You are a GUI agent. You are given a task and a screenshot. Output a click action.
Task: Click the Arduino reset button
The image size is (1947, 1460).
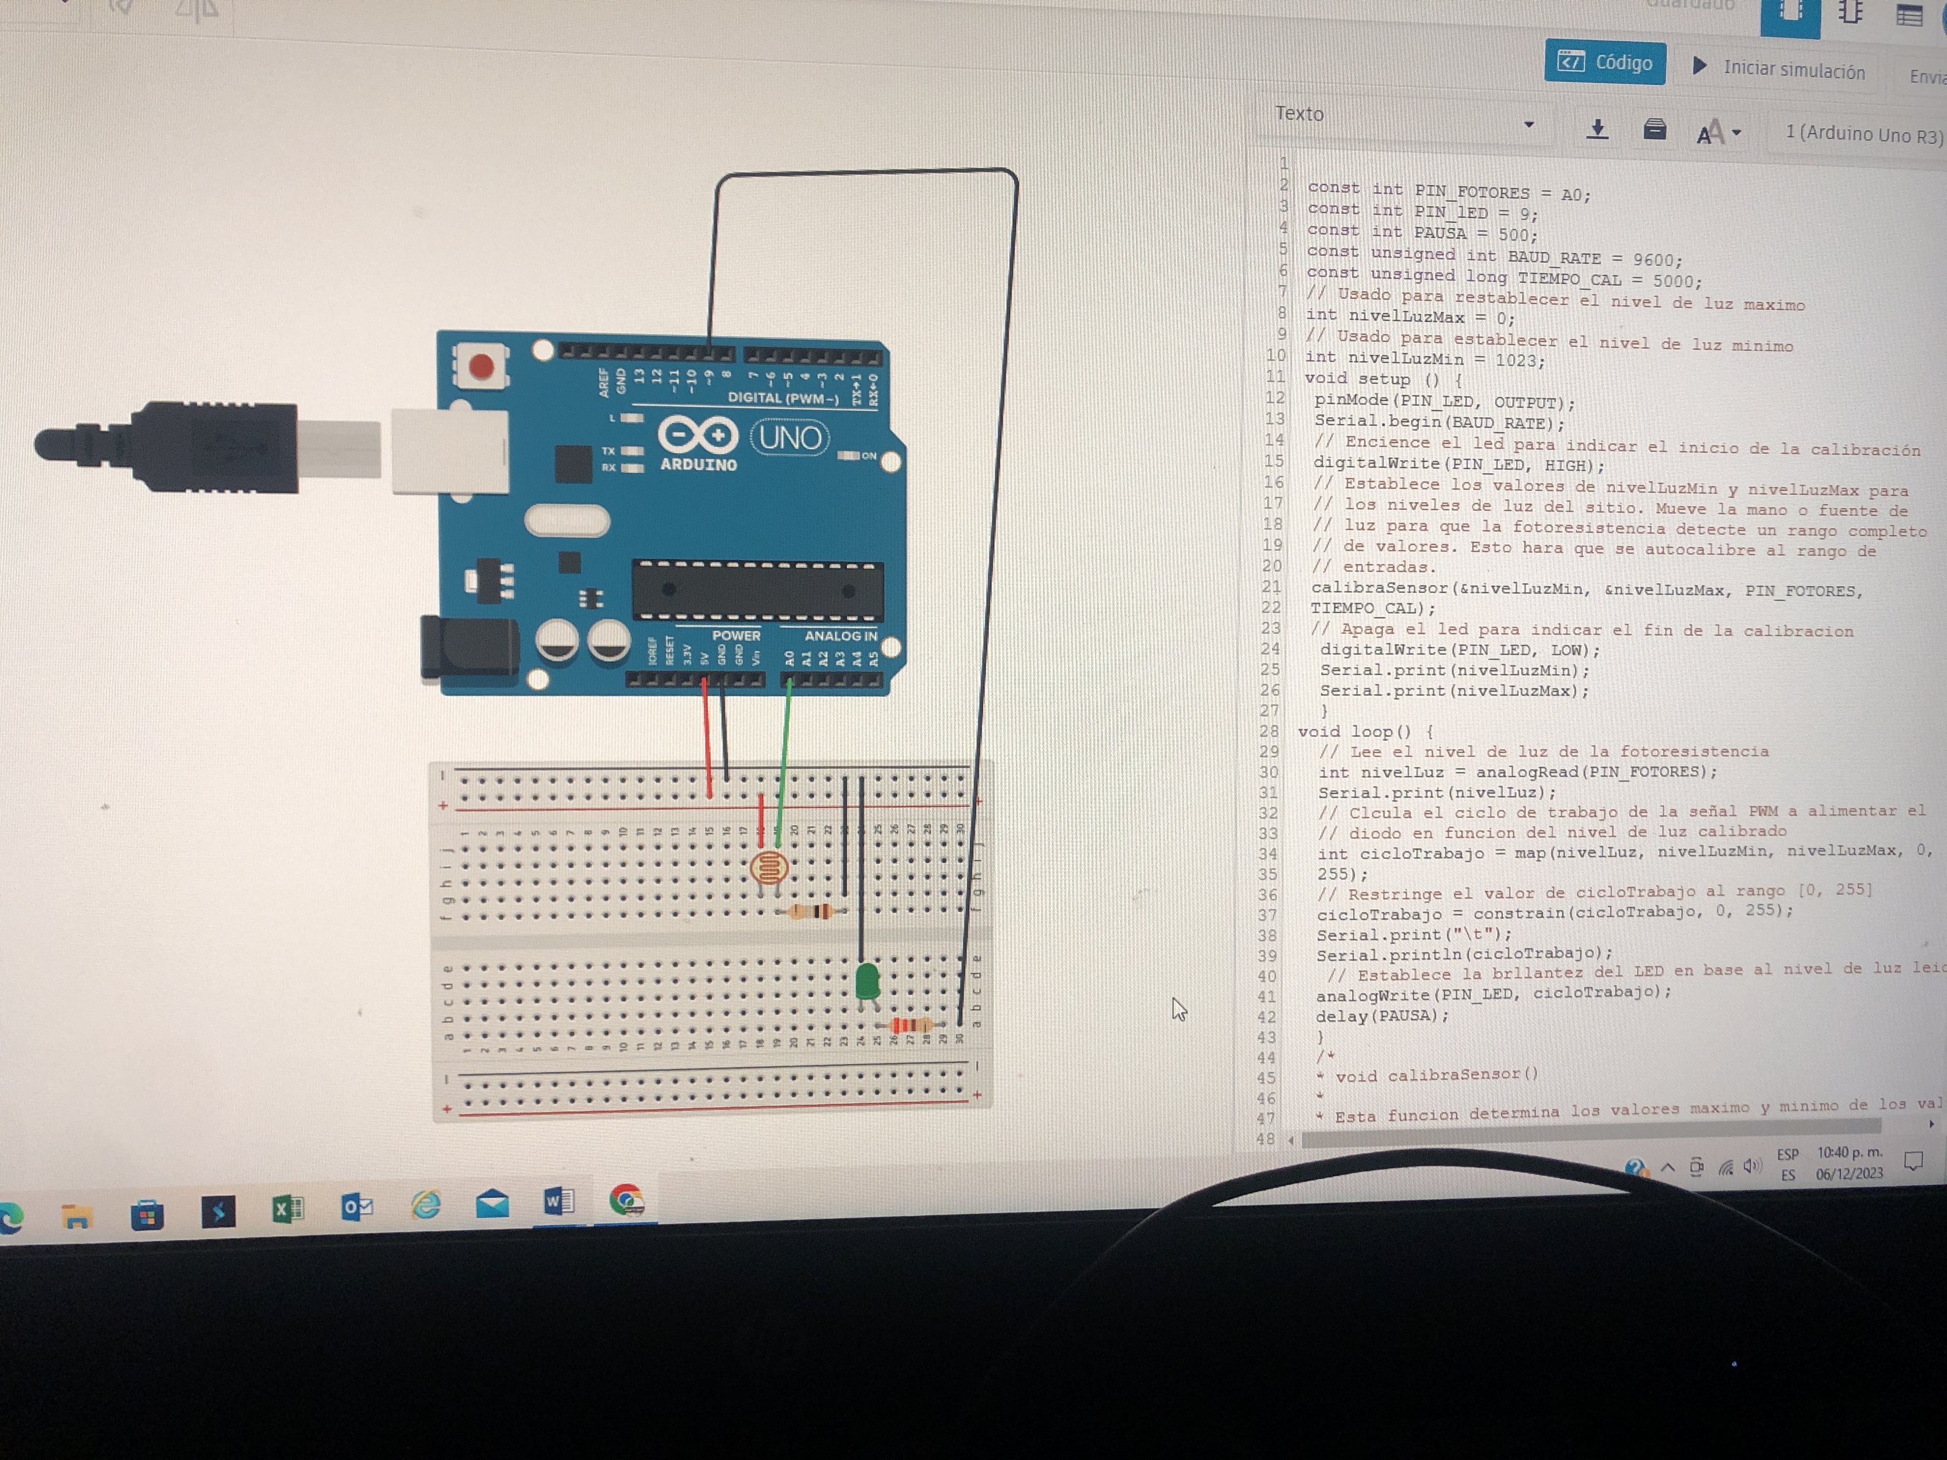click(480, 366)
